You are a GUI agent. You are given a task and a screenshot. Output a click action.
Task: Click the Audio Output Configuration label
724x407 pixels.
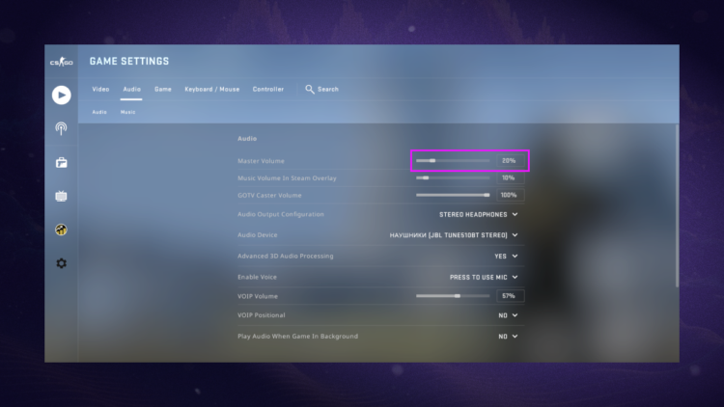point(281,214)
